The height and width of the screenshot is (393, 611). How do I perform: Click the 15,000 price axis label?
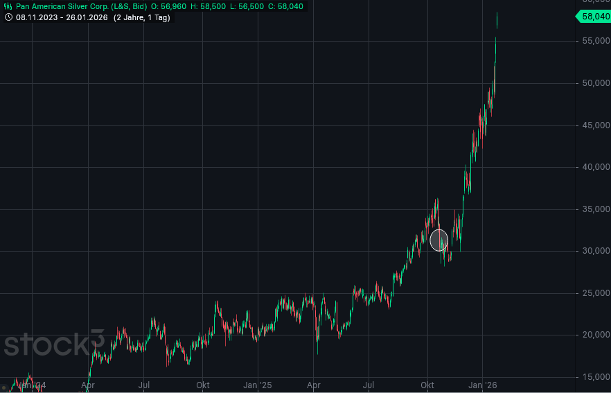tap(592, 377)
